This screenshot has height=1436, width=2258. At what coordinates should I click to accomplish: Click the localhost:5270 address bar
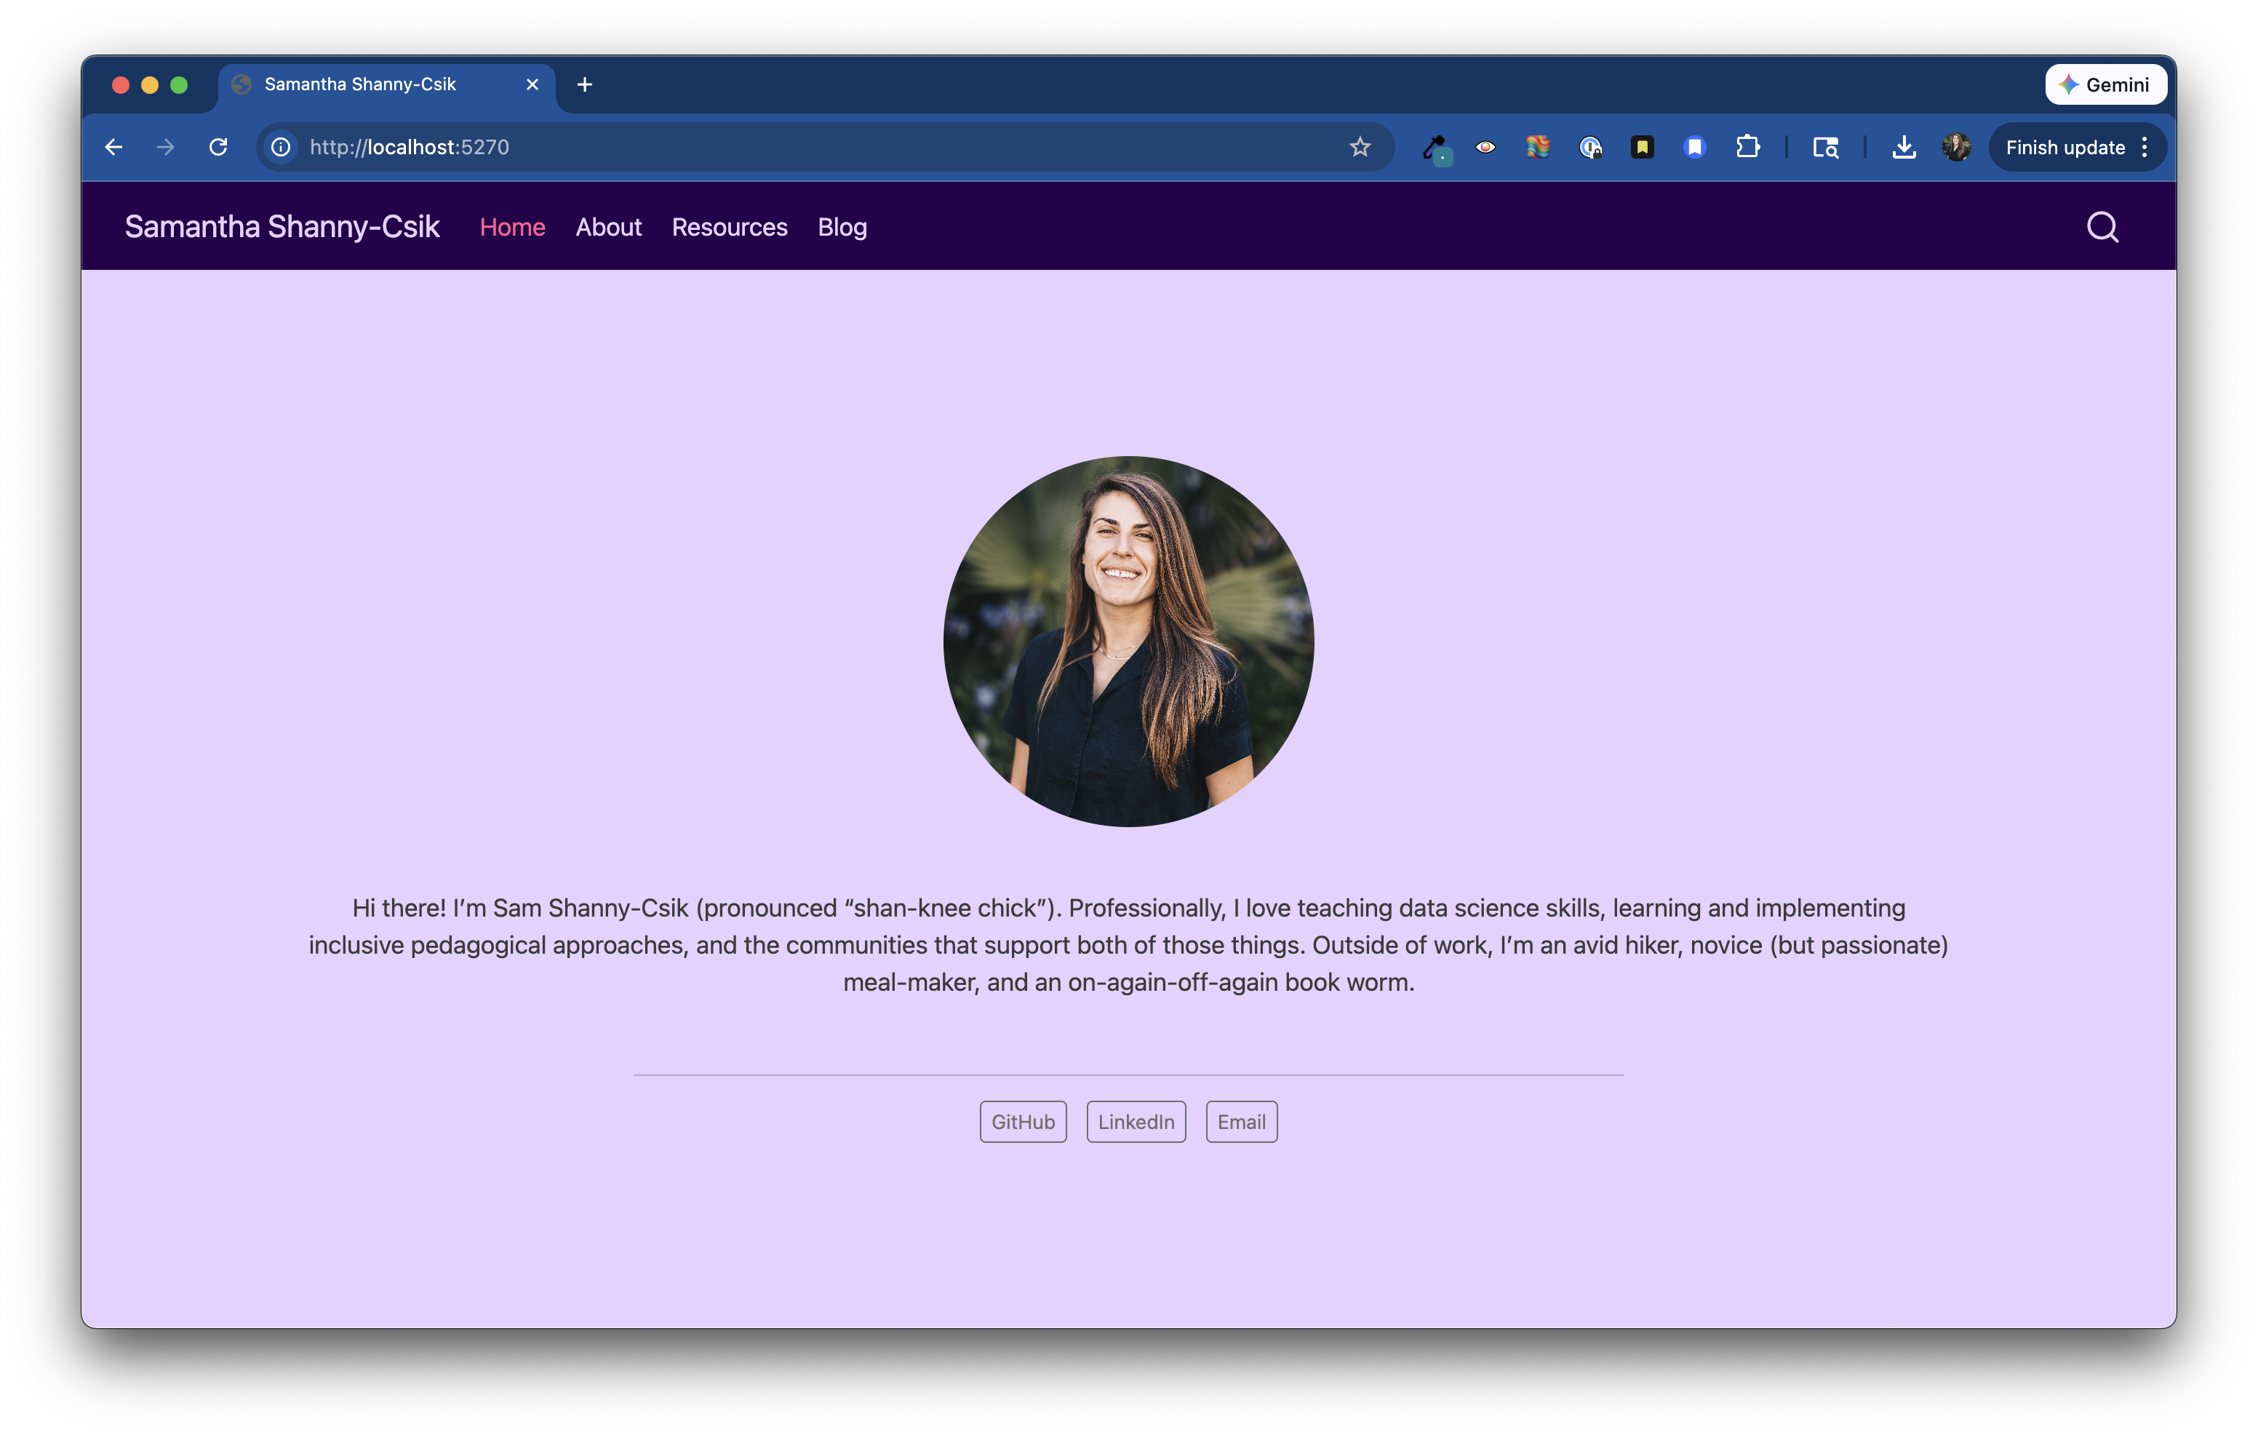coord(825,147)
